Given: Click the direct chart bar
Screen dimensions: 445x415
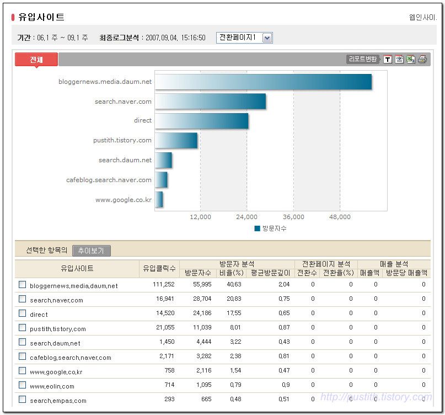Looking at the screenshot, I should [x=202, y=121].
